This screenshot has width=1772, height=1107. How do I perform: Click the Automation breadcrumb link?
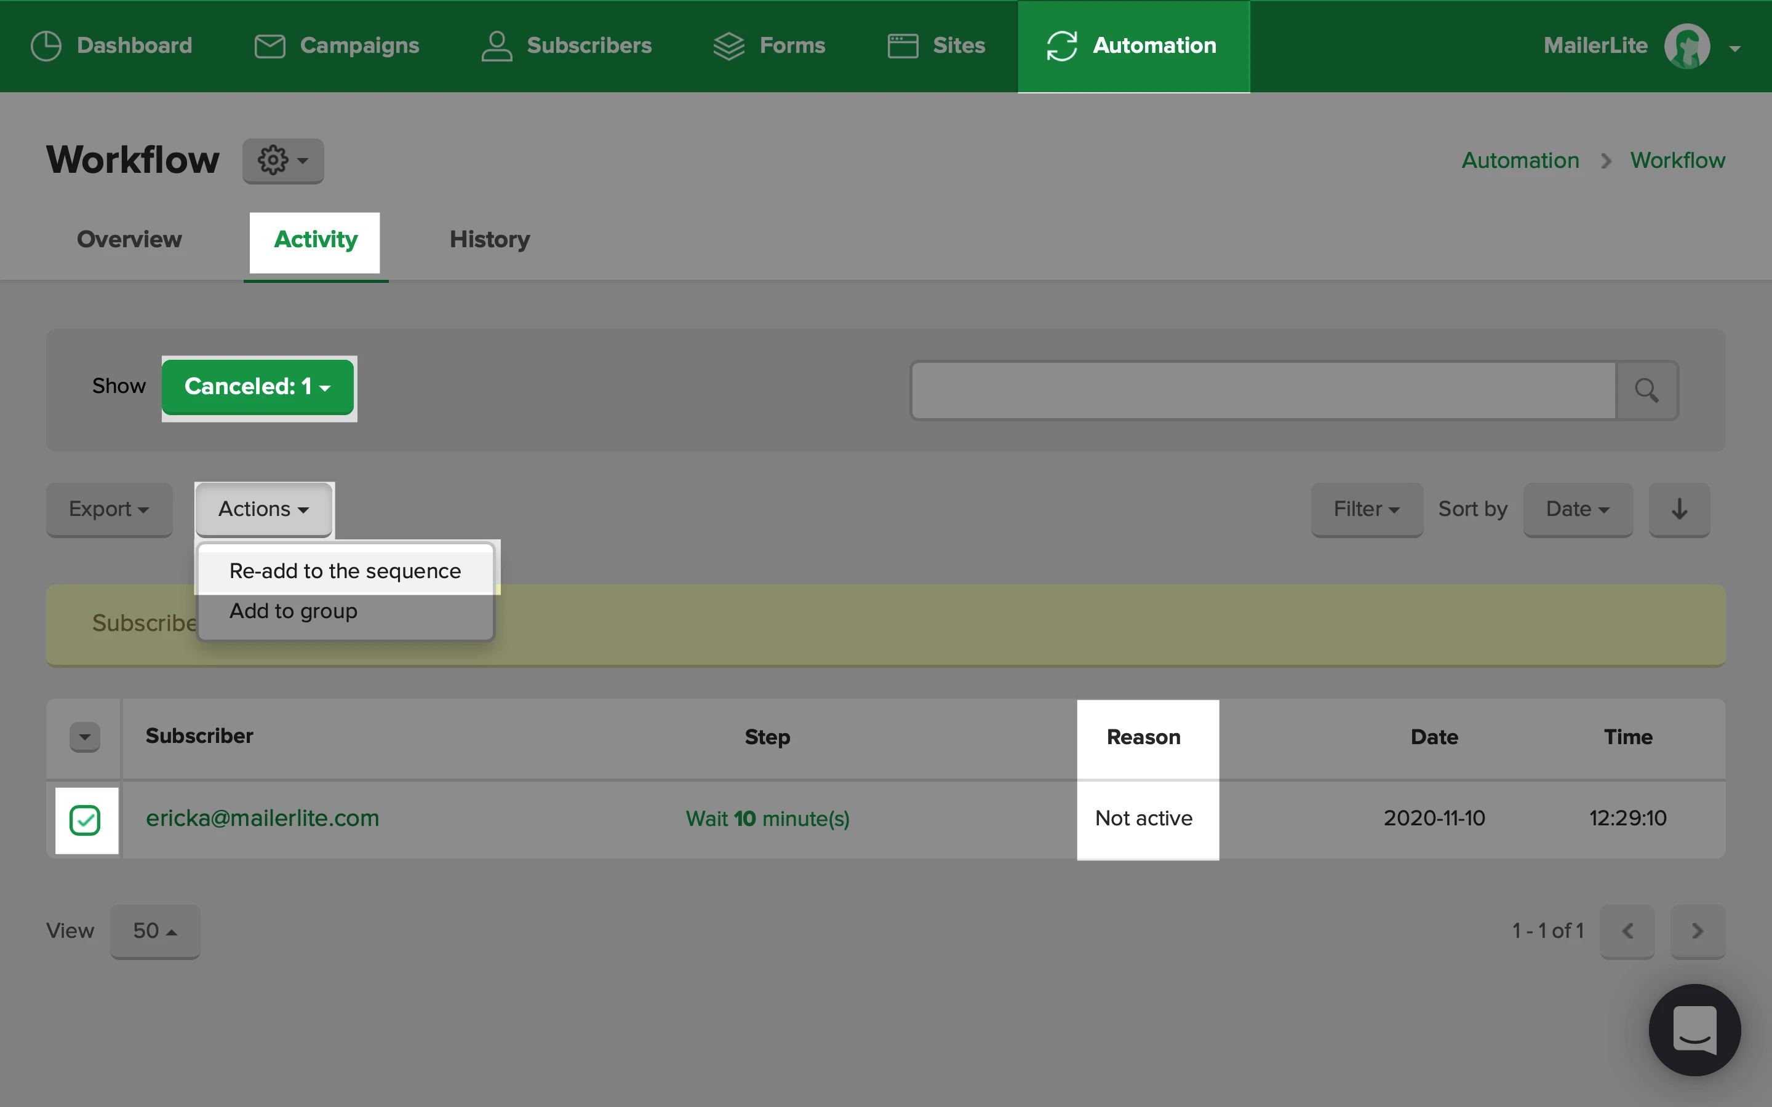(x=1519, y=161)
